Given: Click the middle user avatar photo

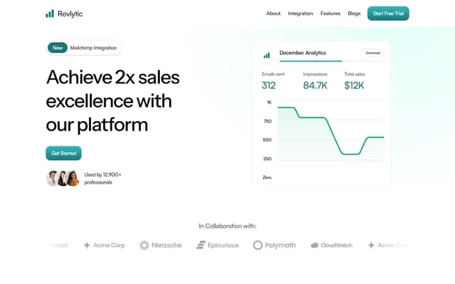Looking at the screenshot, I should coord(62,178).
